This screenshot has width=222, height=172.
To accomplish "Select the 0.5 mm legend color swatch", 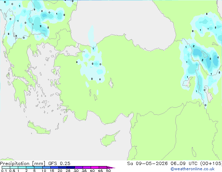I will coord(14,167).
